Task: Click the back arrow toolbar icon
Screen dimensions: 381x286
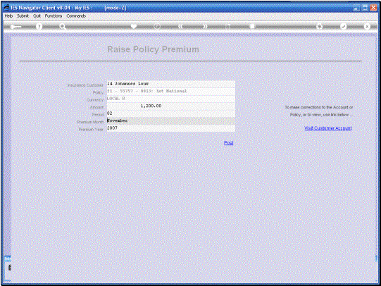Action: click(x=15, y=27)
